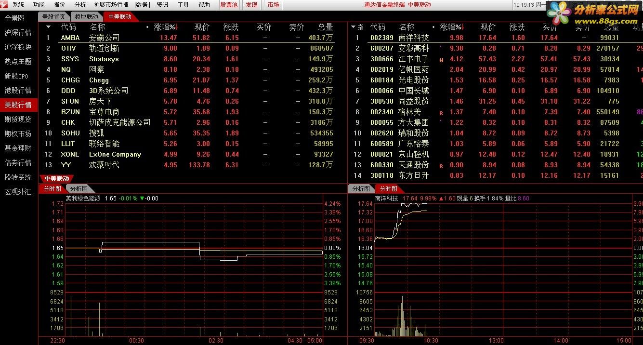The image size is (643, 345).
Task: Click the 发现 button in the top bar
Action: coord(251,5)
